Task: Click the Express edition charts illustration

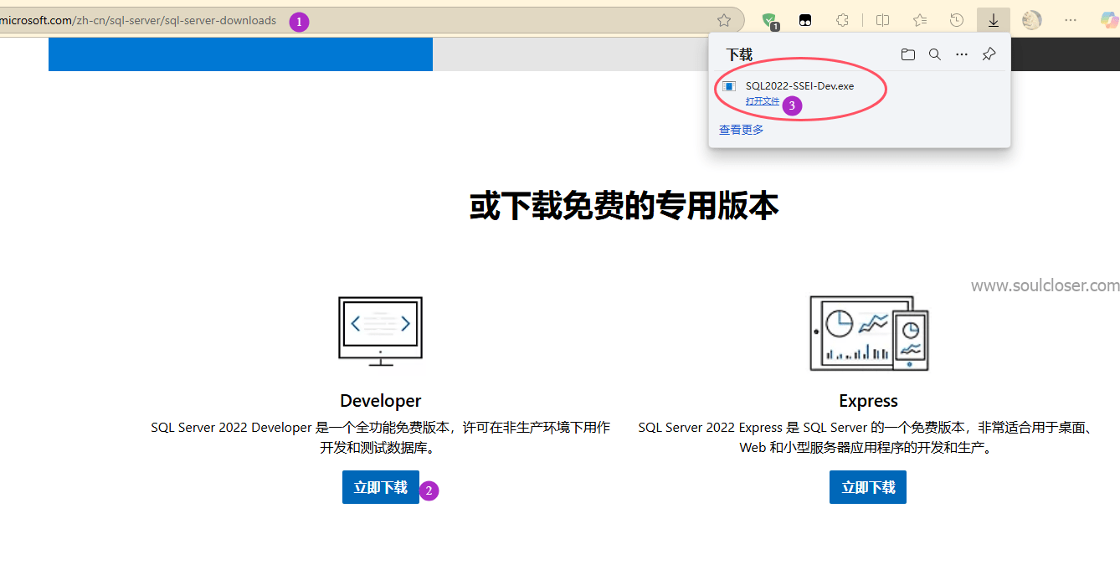Action: pos(870,332)
